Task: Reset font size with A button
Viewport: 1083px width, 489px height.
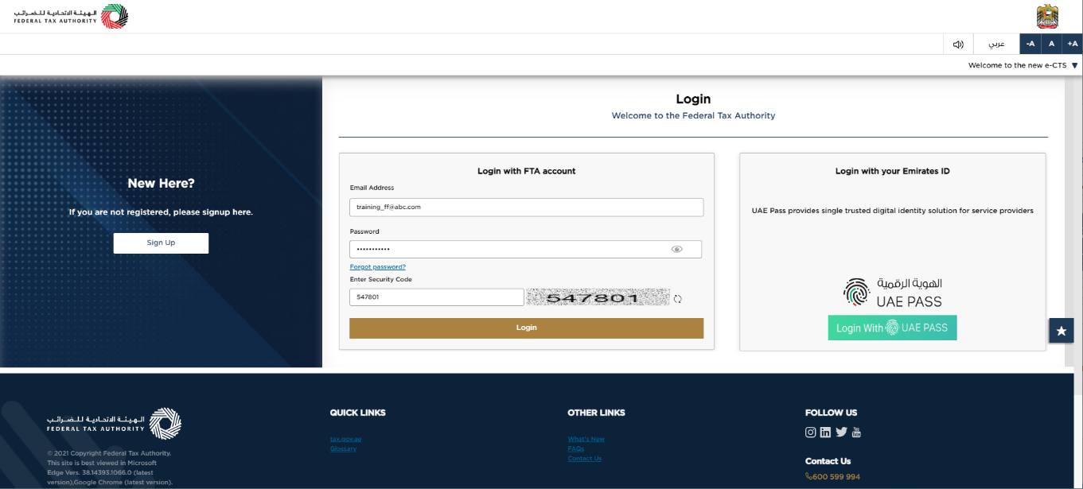Action: (1051, 44)
